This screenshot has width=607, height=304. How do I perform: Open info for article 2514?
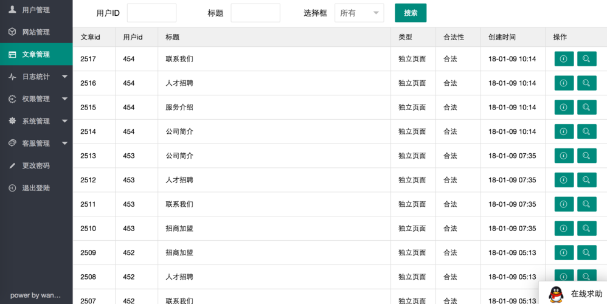point(564,131)
